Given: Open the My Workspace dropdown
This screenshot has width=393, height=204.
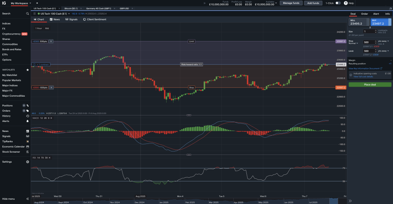Looking at the screenshot, I should [21, 3].
